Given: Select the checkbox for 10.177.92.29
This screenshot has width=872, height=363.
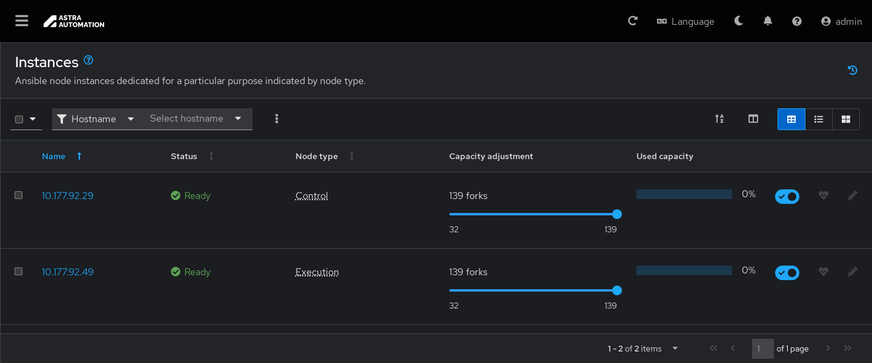Looking at the screenshot, I should click(19, 195).
